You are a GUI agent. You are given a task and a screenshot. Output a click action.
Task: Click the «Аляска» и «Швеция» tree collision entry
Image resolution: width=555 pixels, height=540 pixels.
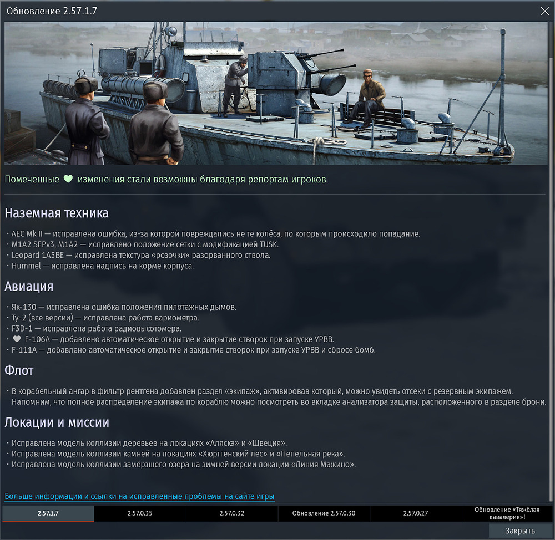149,443
